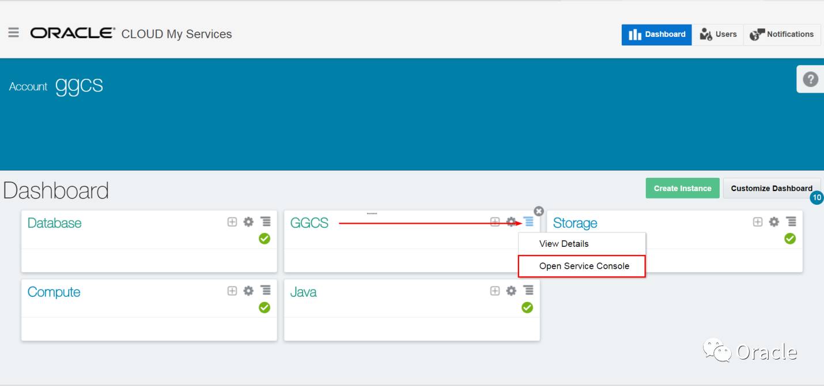Open the action menu on Database tile
Image resolution: width=824 pixels, height=386 pixels.
pos(265,221)
